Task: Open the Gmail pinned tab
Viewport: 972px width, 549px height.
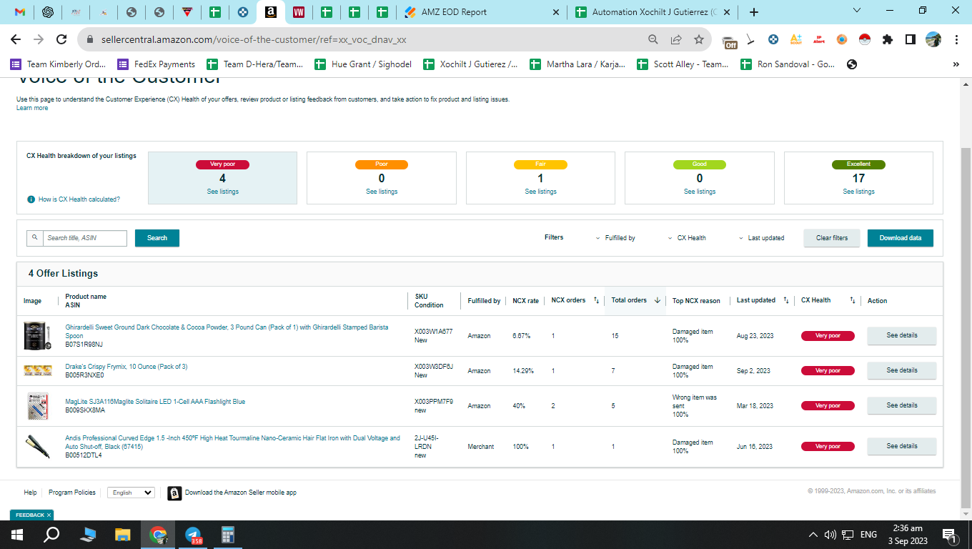Action: click(20, 12)
